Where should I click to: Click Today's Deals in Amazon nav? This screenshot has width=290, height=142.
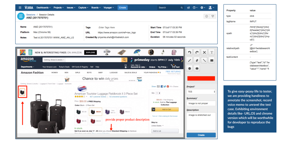[x=64, y=67]
